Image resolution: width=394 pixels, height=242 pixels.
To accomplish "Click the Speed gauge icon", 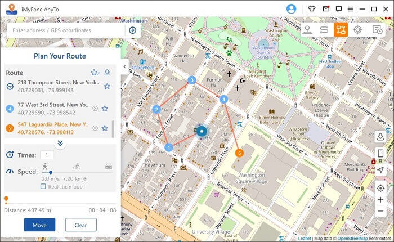I will click(10, 172).
